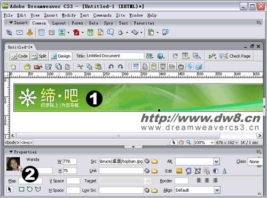This screenshot has height=198, width=267.
Task: Switch to Design view
Action: point(60,56)
